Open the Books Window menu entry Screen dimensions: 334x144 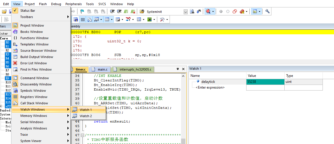click(41, 32)
